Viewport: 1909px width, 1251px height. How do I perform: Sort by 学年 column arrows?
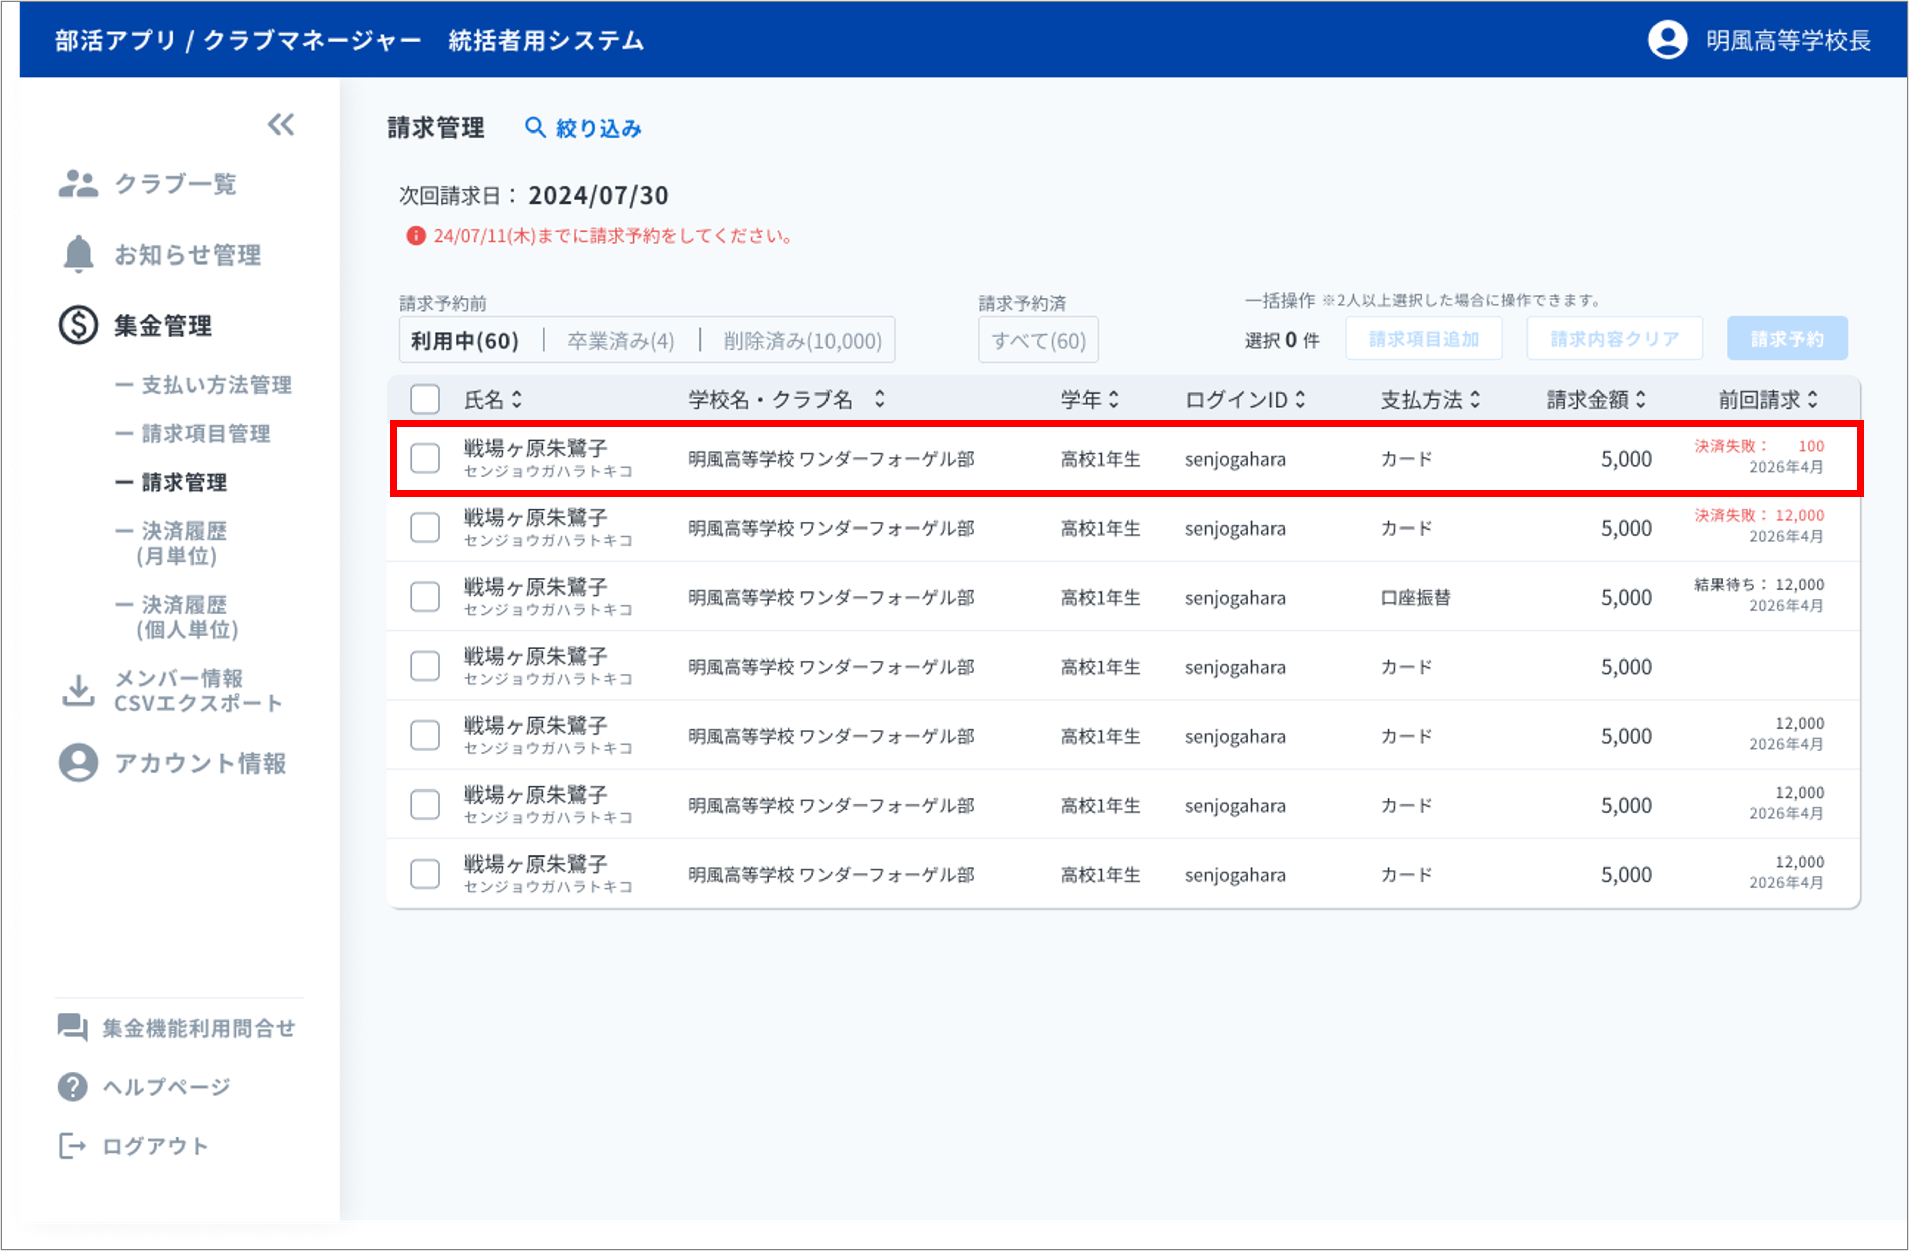1113,399
